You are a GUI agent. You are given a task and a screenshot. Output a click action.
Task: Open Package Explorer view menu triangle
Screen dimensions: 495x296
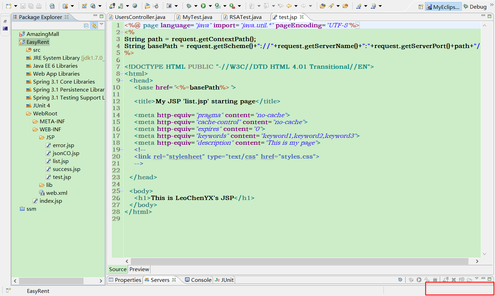tap(101, 25)
